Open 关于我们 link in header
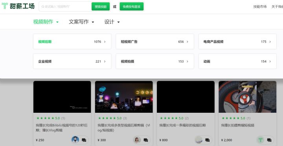The height and width of the screenshot is (146, 283). click(x=277, y=7)
